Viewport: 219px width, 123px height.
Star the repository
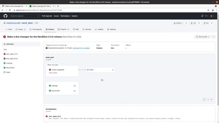click(193, 23)
